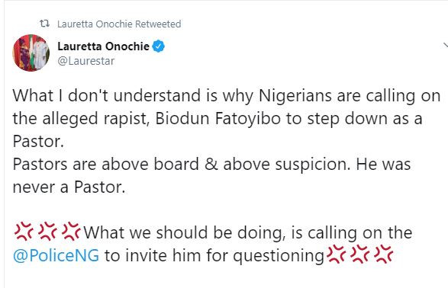Click the middle anger emoji after "questioning"

[359, 254]
